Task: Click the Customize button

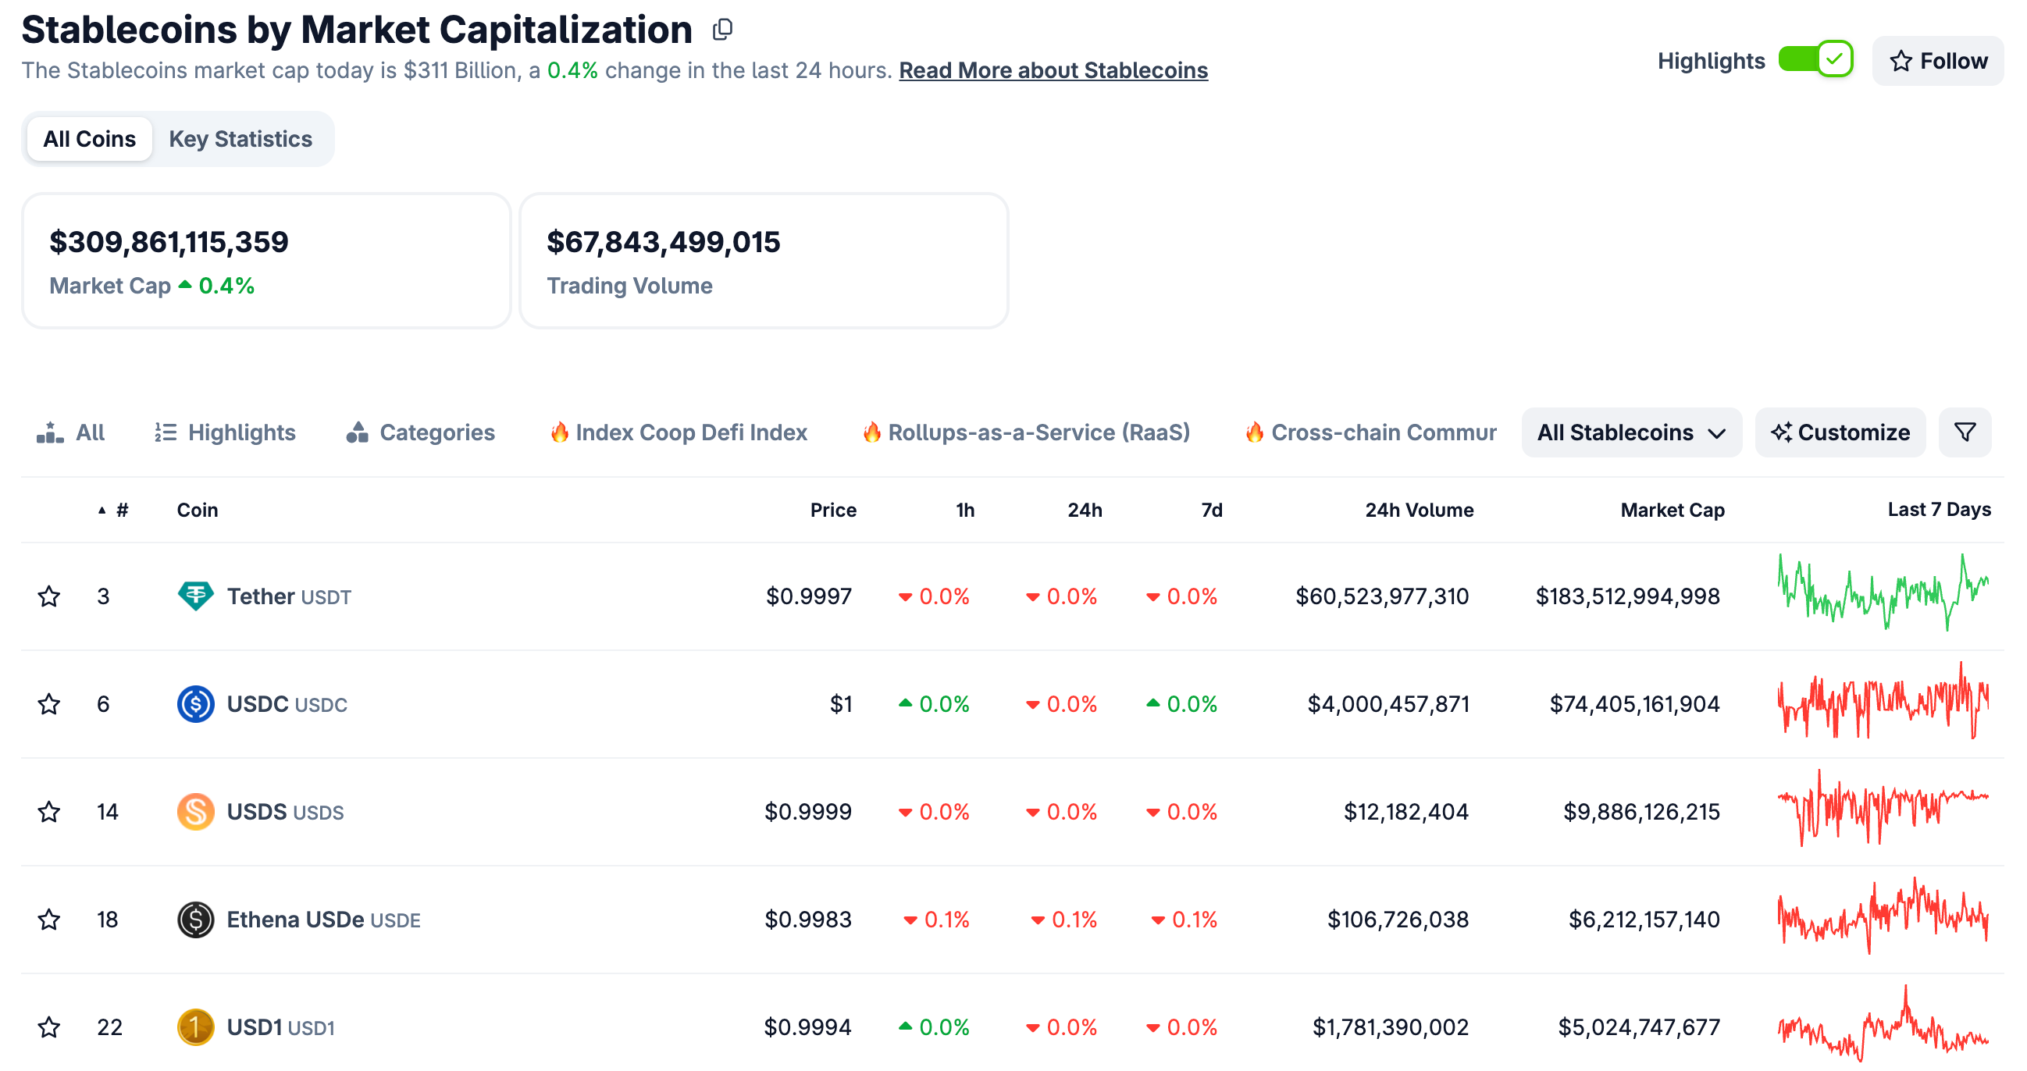Action: click(x=1839, y=432)
